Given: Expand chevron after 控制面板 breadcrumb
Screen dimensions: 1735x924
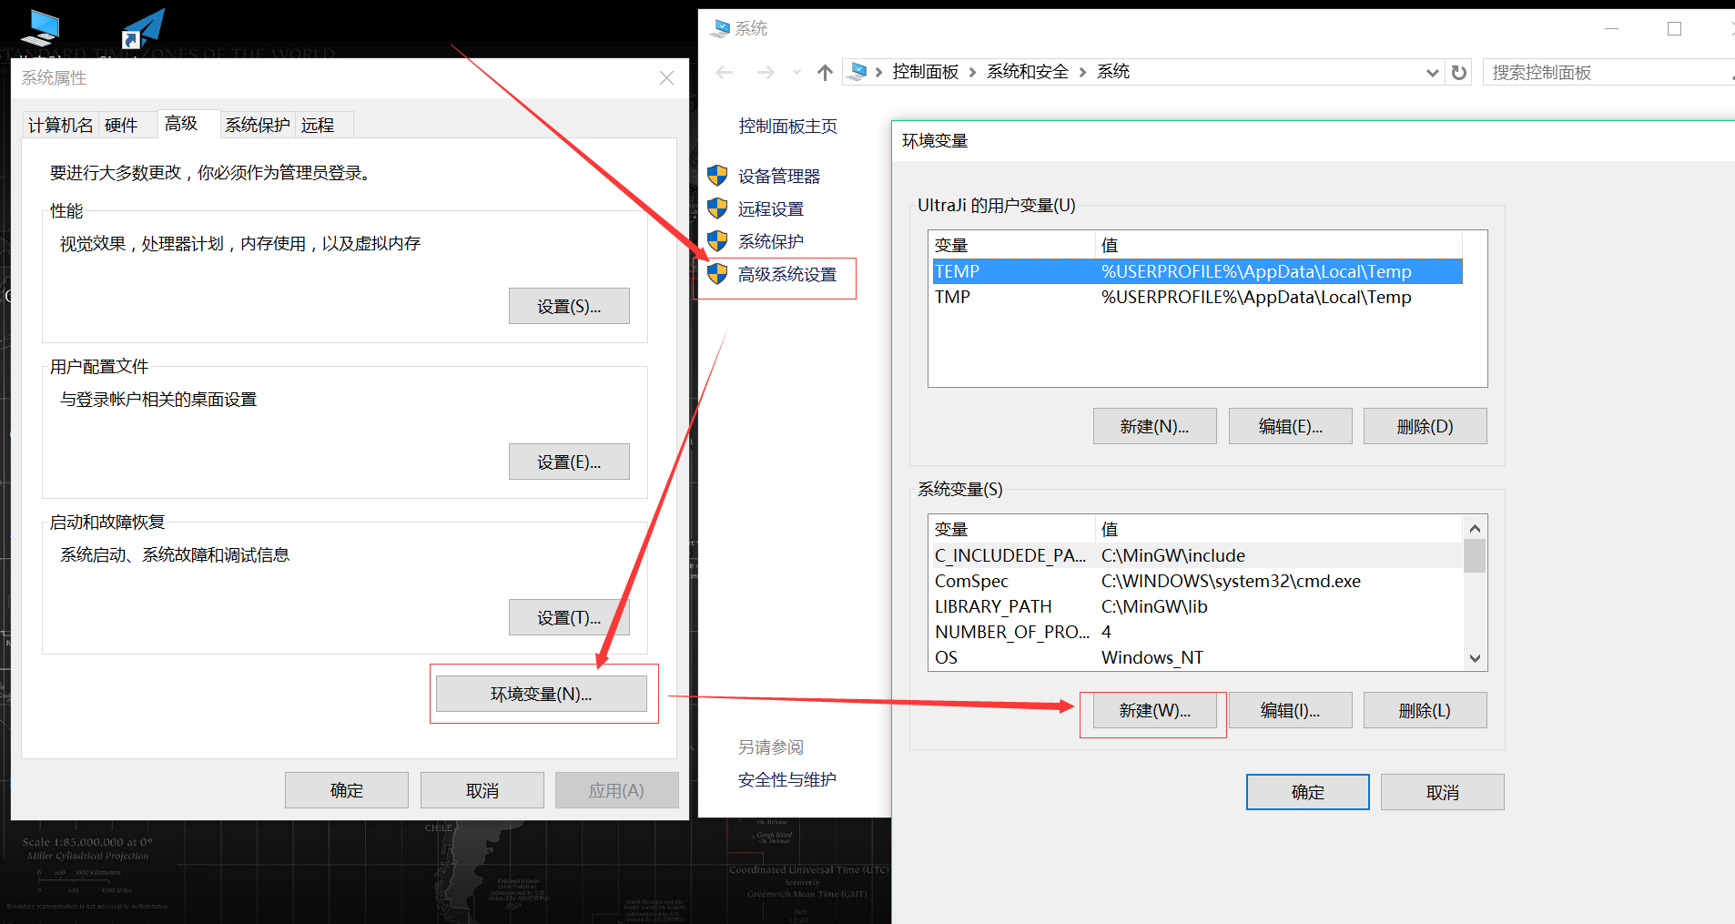Looking at the screenshot, I should coord(972,72).
